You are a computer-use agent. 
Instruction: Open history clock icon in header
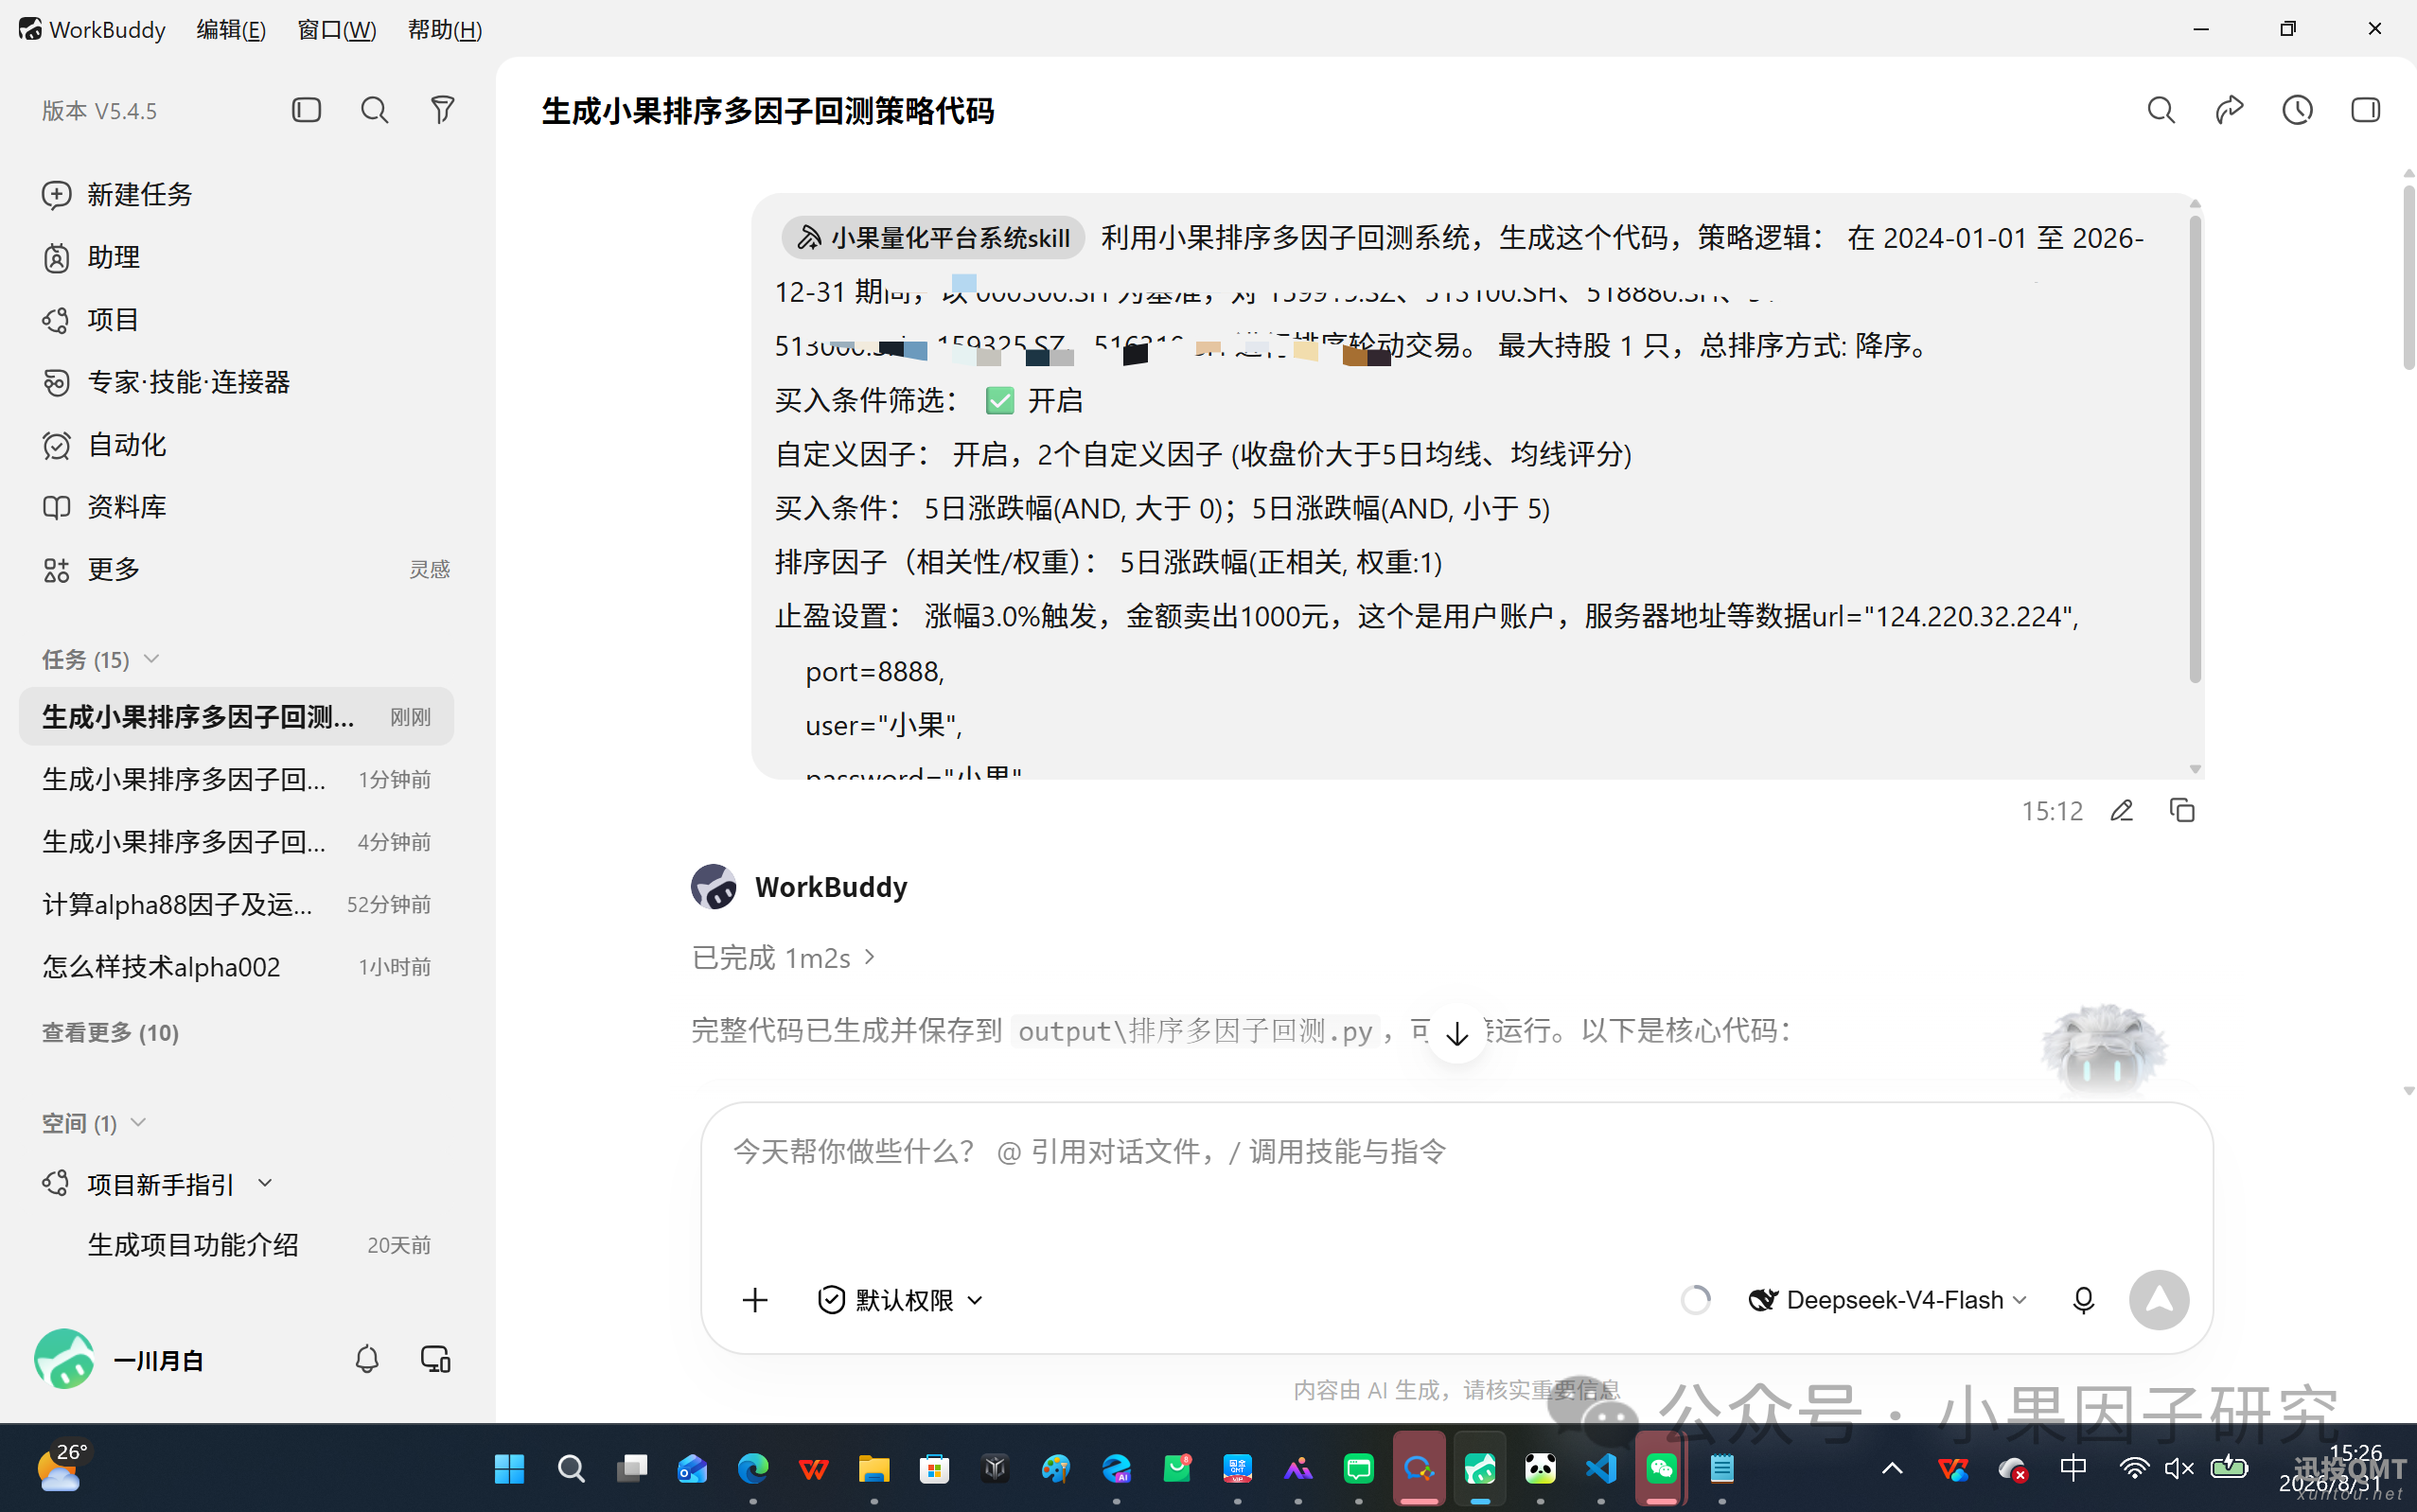pyautogui.click(x=2297, y=110)
